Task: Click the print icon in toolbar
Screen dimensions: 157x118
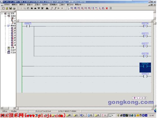Action: pos(14,8)
